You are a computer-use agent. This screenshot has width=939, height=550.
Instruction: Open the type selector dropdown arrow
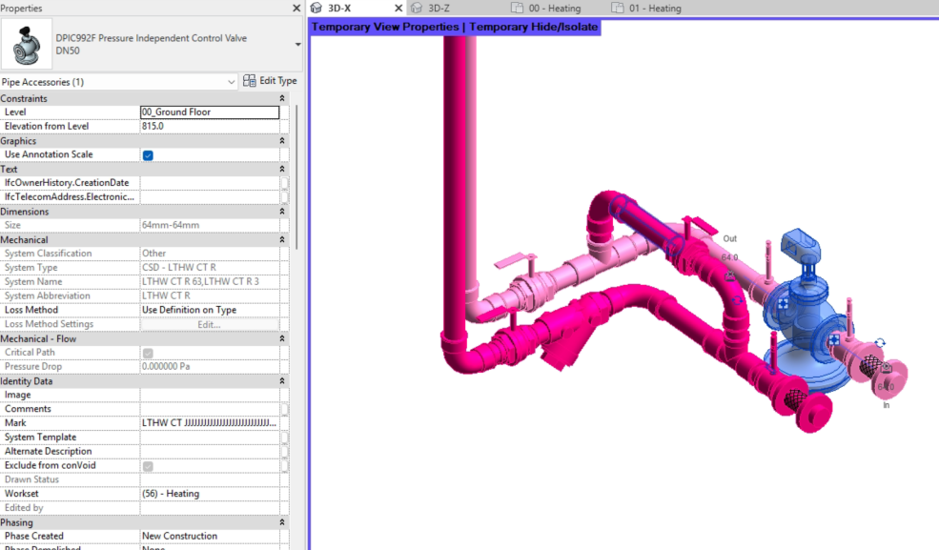[297, 45]
